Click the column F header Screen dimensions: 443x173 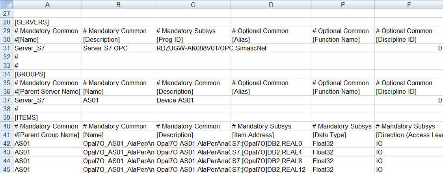(409, 5)
